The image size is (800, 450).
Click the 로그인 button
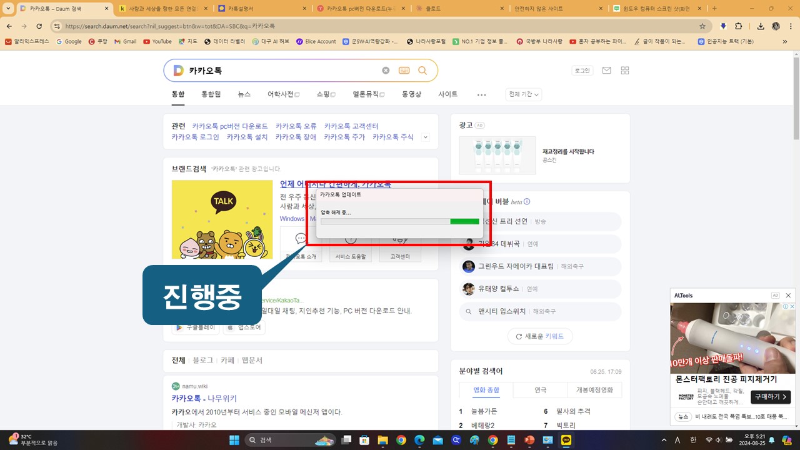click(x=582, y=71)
